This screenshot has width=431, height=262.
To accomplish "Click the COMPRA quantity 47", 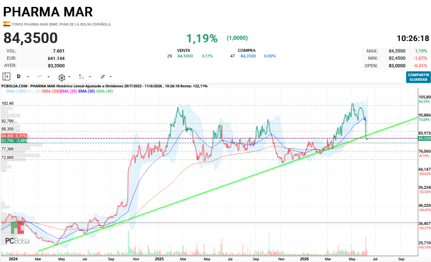I will tap(232, 56).
